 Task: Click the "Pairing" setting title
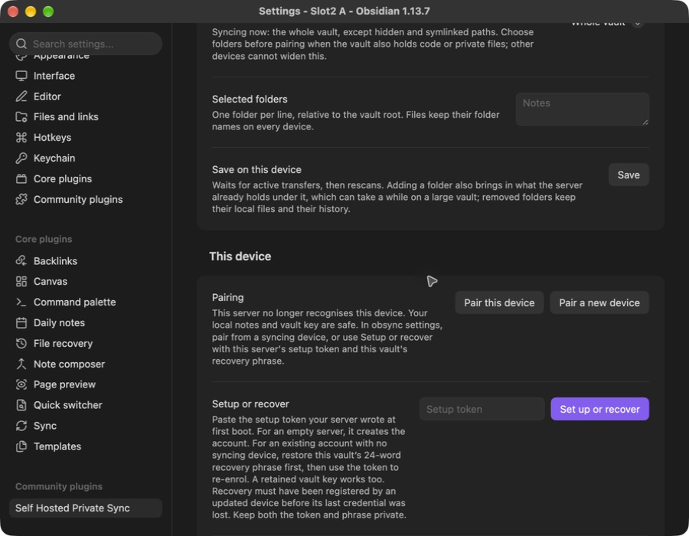click(227, 297)
